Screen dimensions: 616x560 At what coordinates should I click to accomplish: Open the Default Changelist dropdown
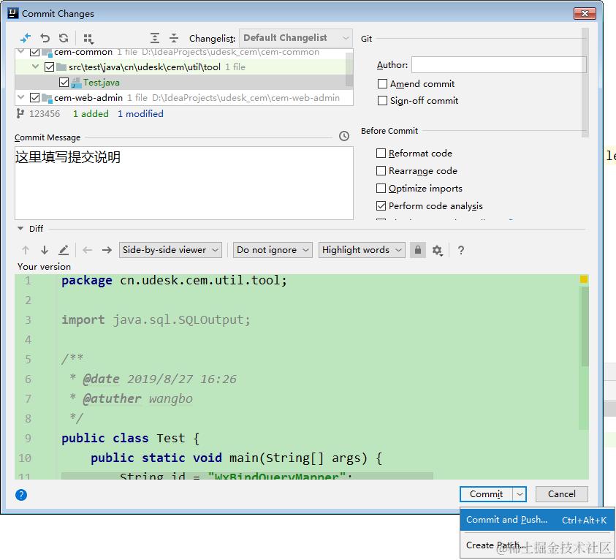(296, 38)
